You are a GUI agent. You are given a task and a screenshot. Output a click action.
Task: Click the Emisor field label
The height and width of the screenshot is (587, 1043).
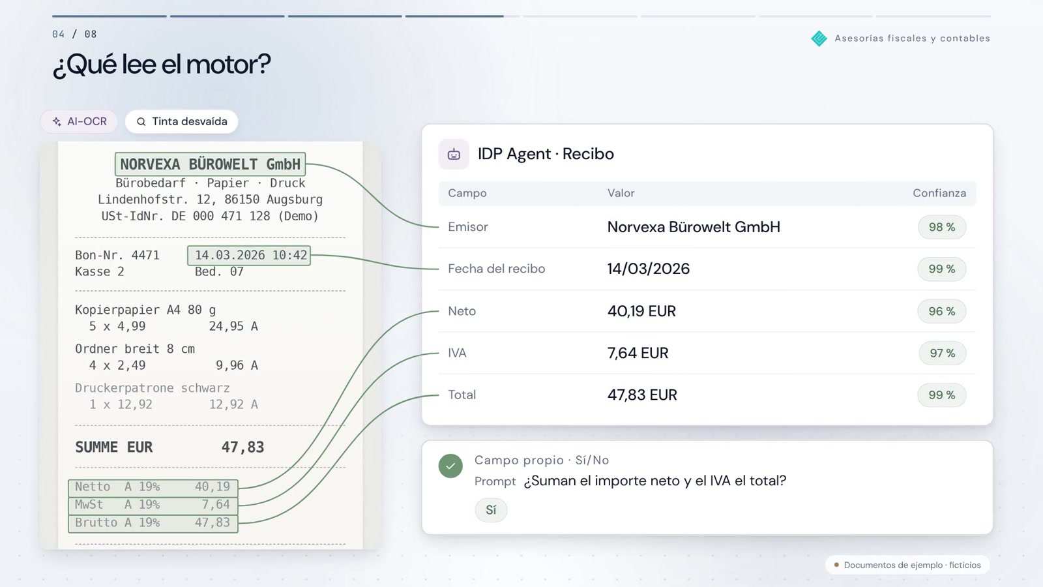[468, 227]
